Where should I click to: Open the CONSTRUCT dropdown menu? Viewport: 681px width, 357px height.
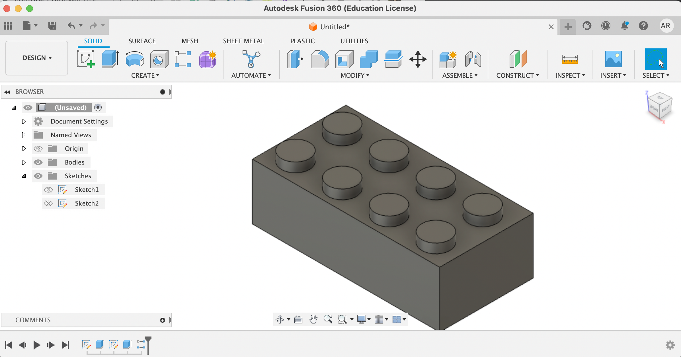click(518, 75)
